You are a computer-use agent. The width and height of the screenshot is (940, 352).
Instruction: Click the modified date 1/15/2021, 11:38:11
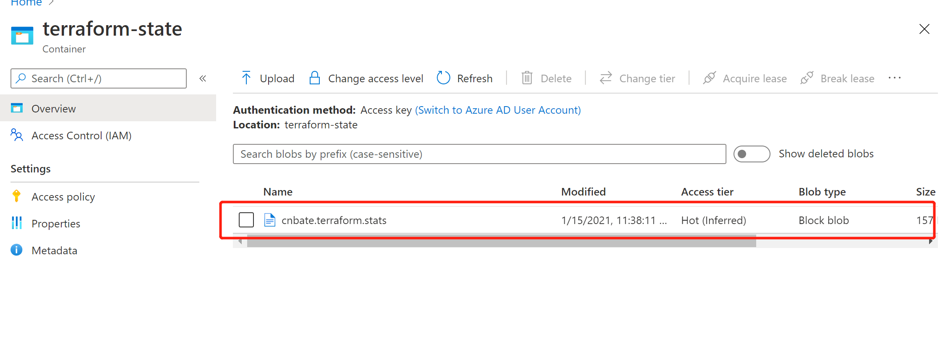614,220
